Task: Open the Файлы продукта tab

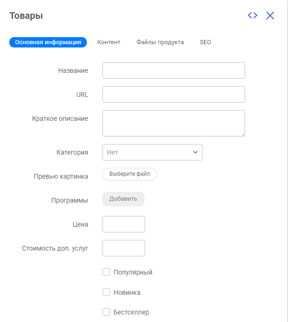Action: click(160, 42)
